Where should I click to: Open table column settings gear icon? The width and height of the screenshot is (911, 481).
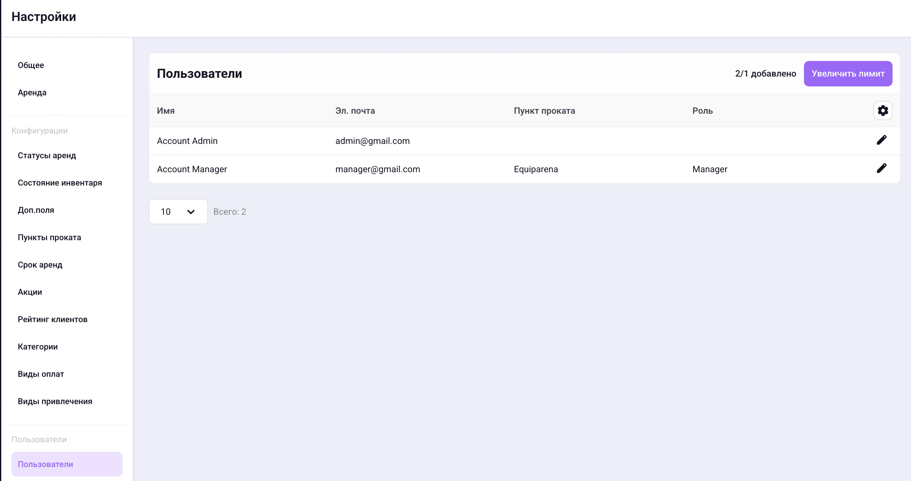tap(882, 111)
